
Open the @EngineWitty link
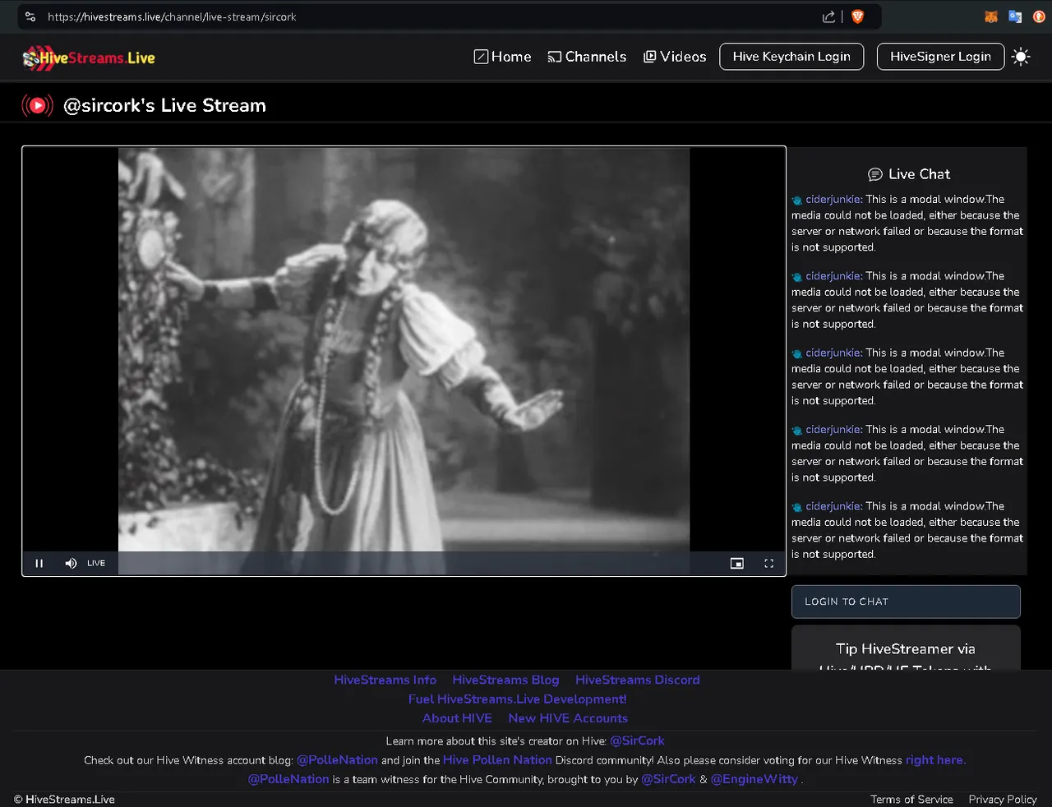pyautogui.click(x=754, y=779)
